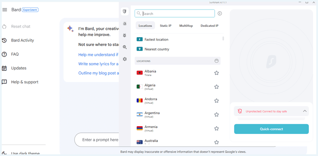The height and width of the screenshot is (156, 318).
Task: Click the Fastest location lightning icon
Action: 139,39
